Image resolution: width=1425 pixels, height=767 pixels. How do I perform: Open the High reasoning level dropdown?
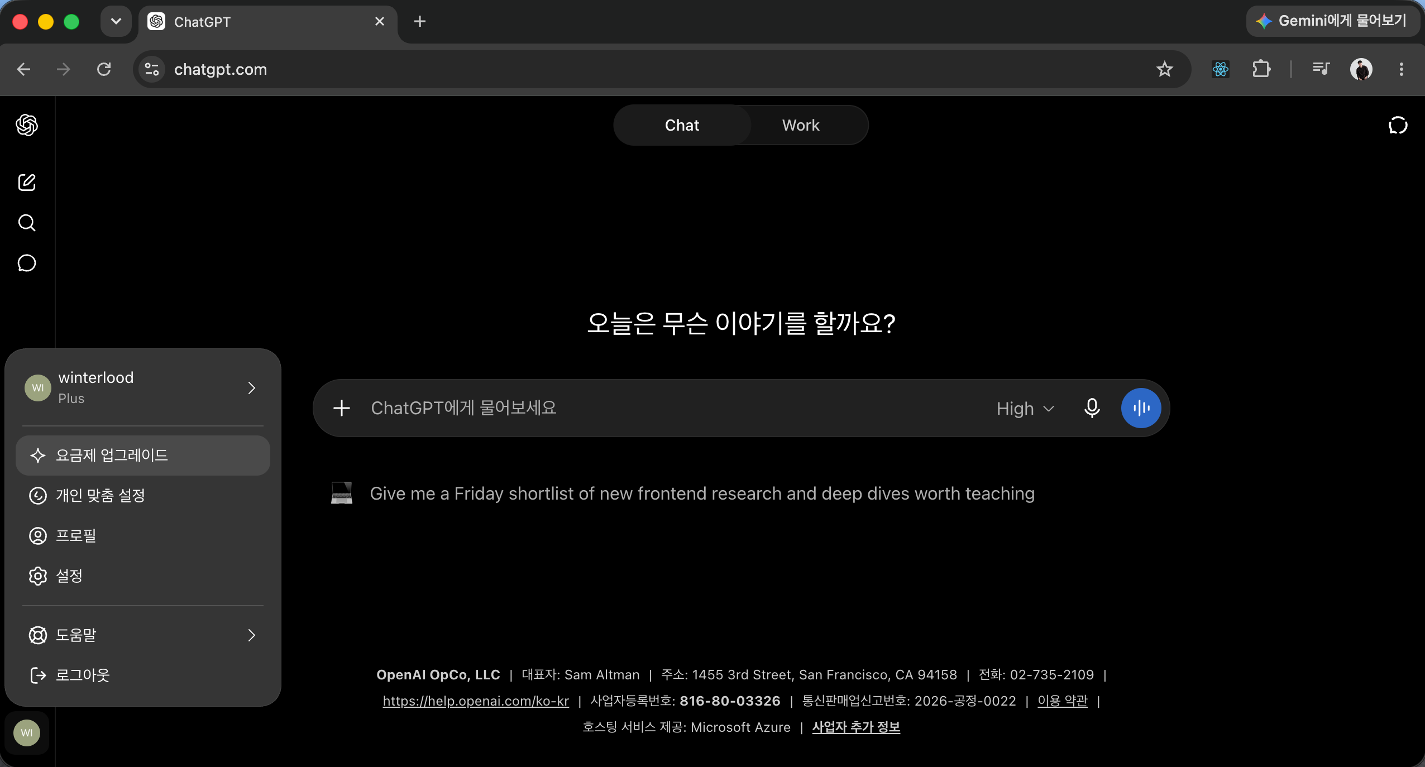click(1025, 408)
